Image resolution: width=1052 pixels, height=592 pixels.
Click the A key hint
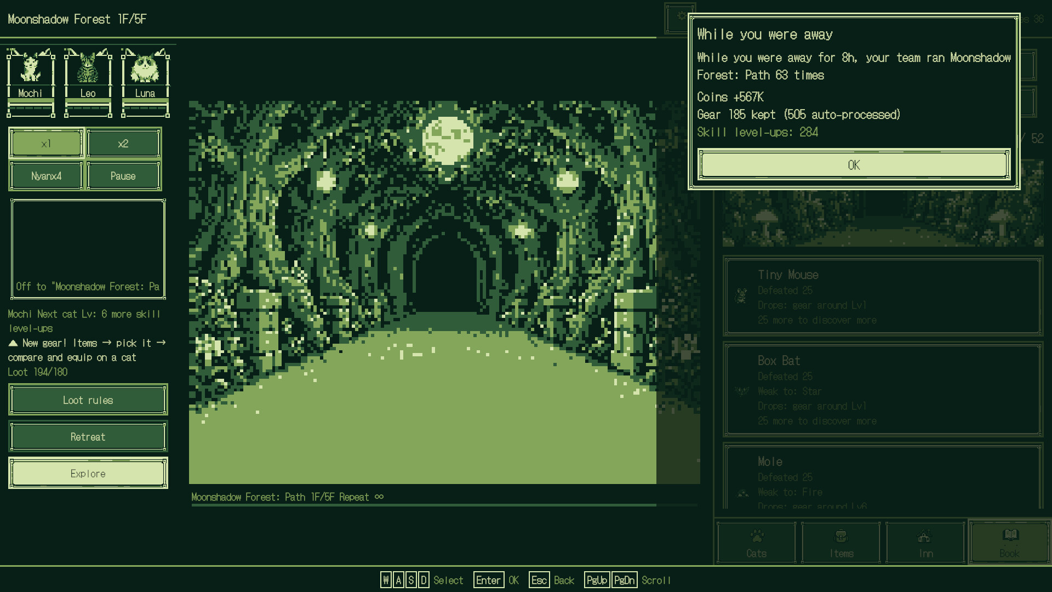click(x=398, y=580)
